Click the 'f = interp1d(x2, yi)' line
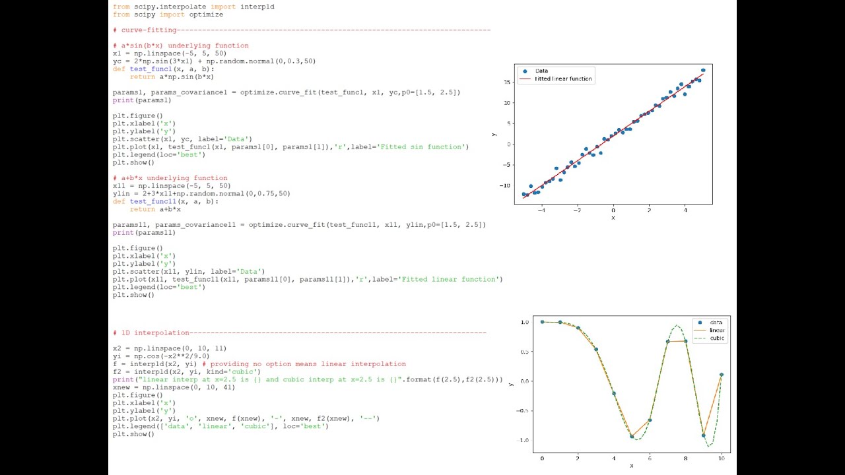The width and height of the screenshot is (845, 475). coord(259,364)
